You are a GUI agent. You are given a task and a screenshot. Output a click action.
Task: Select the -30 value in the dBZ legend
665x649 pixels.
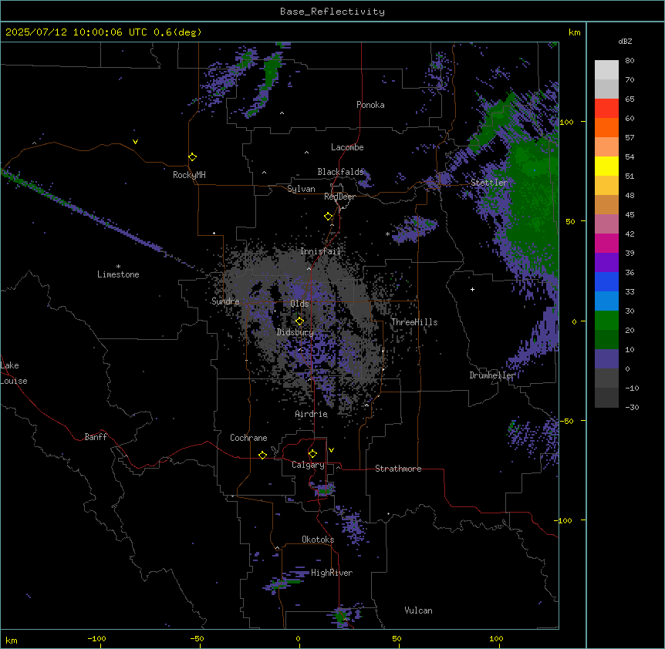(632, 407)
